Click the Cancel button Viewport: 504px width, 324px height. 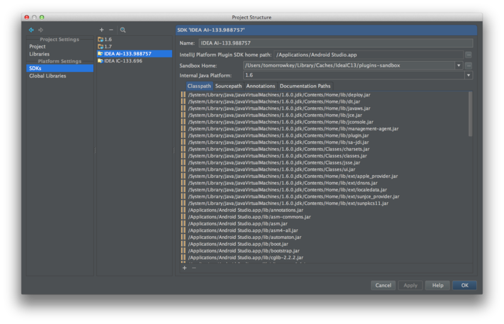click(x=383, y=285)
